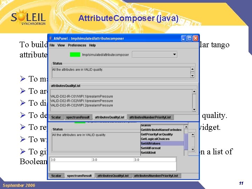Screen dimensions: 252x189
Task: Open attributesNumberPriorityList tab in lower panel
Action: point(156,176)
